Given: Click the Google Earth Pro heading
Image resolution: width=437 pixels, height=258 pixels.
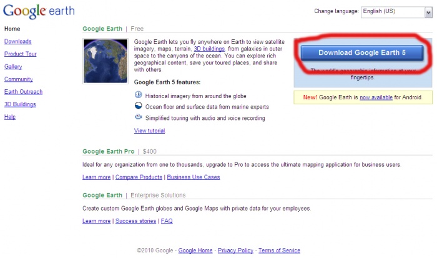Looking at the screenshot, I should [x=109, y=151].
